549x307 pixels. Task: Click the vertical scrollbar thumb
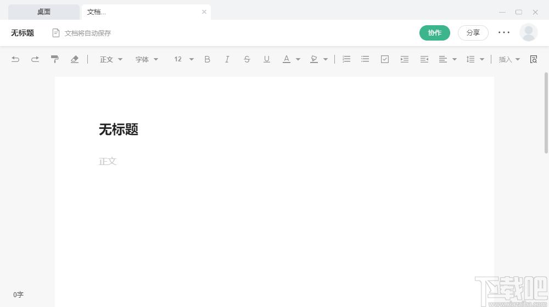click(x=546, y=112)
